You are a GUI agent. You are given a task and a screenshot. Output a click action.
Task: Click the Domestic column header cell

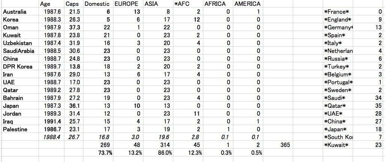pyautogui.click(x=97, y=4)
